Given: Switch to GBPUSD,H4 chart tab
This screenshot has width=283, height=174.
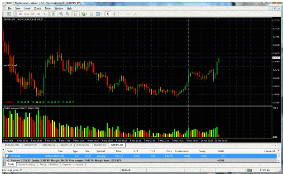Looking at the screenshot, I should 48,145.
